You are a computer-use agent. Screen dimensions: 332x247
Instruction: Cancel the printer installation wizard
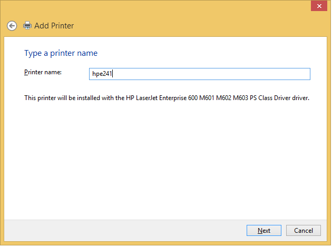tap(304, 230)
